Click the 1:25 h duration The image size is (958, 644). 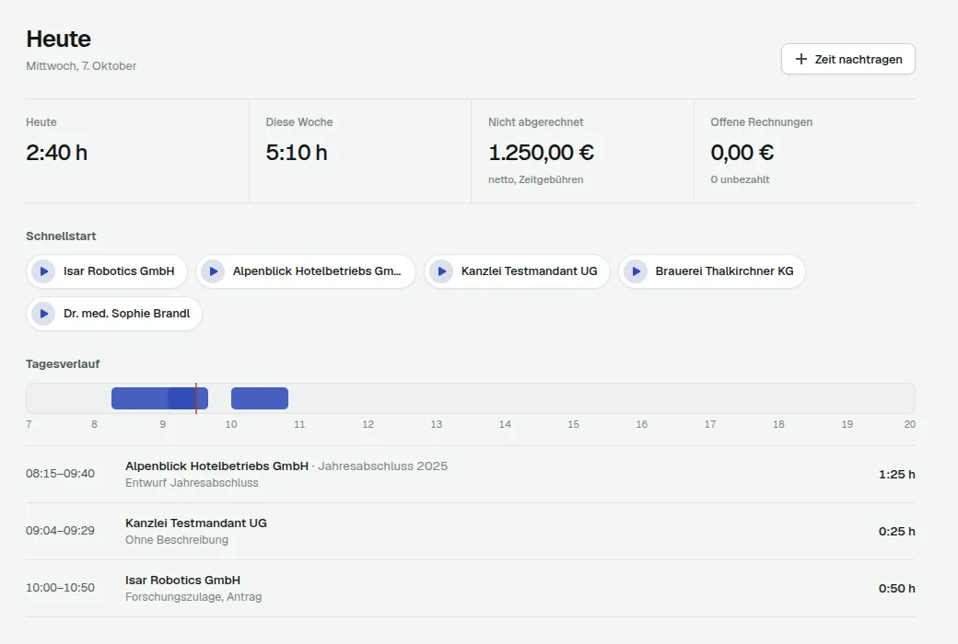897,475
